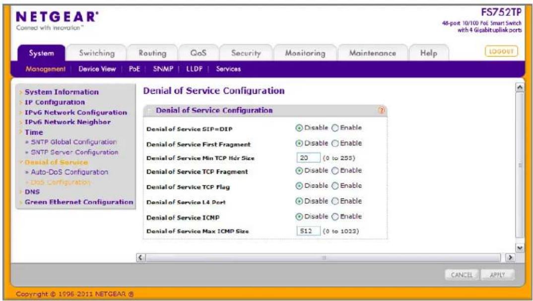The height and width of the screenshot is (301, 533).
Task: Focus the Max ICMP Size field
Action: coord(308,231)
